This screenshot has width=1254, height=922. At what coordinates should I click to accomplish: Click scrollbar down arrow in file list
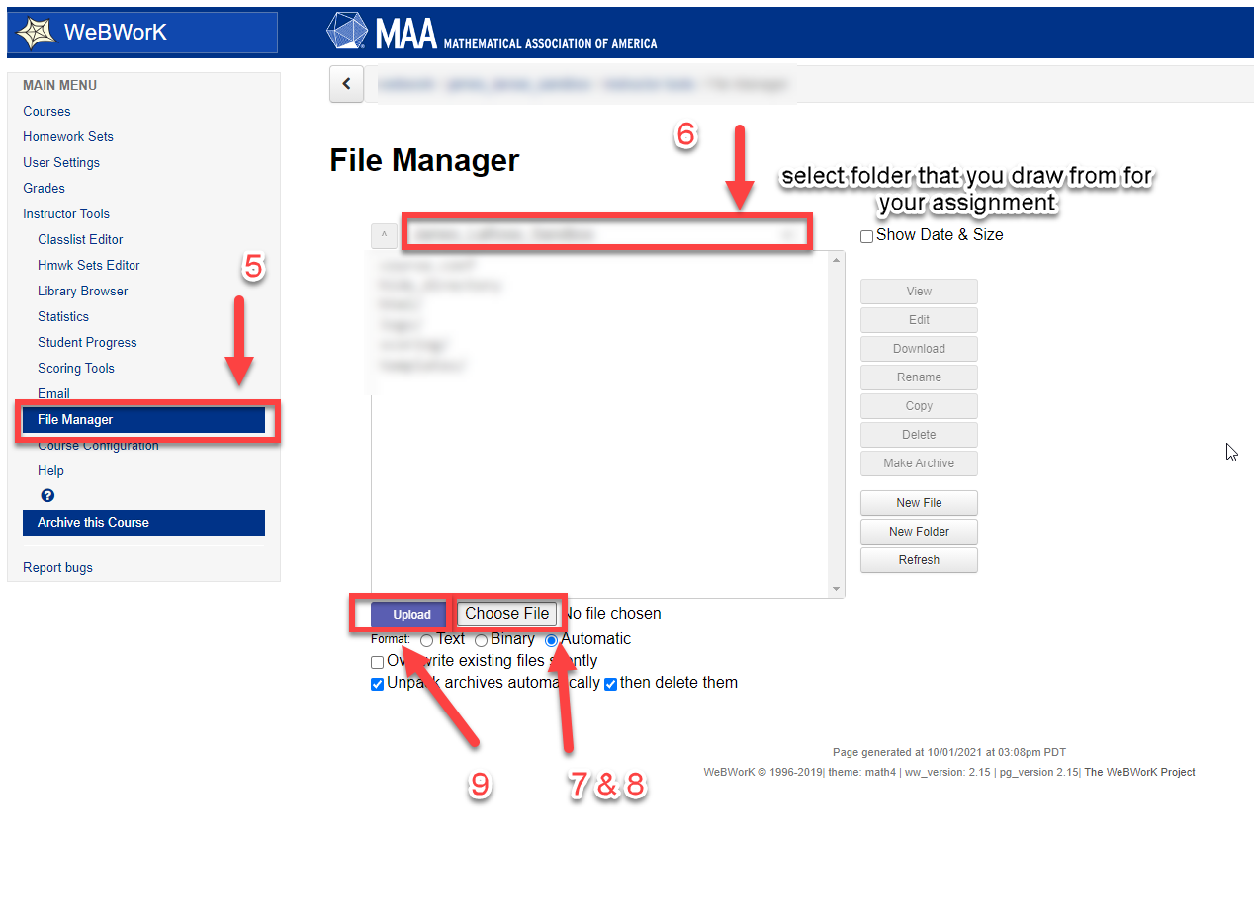point(839,590)
